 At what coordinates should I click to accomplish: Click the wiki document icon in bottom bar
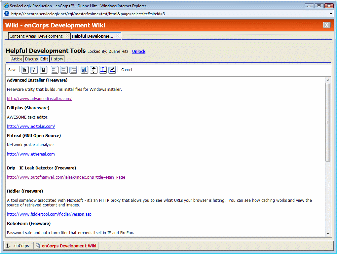click(x=38, y=246)
